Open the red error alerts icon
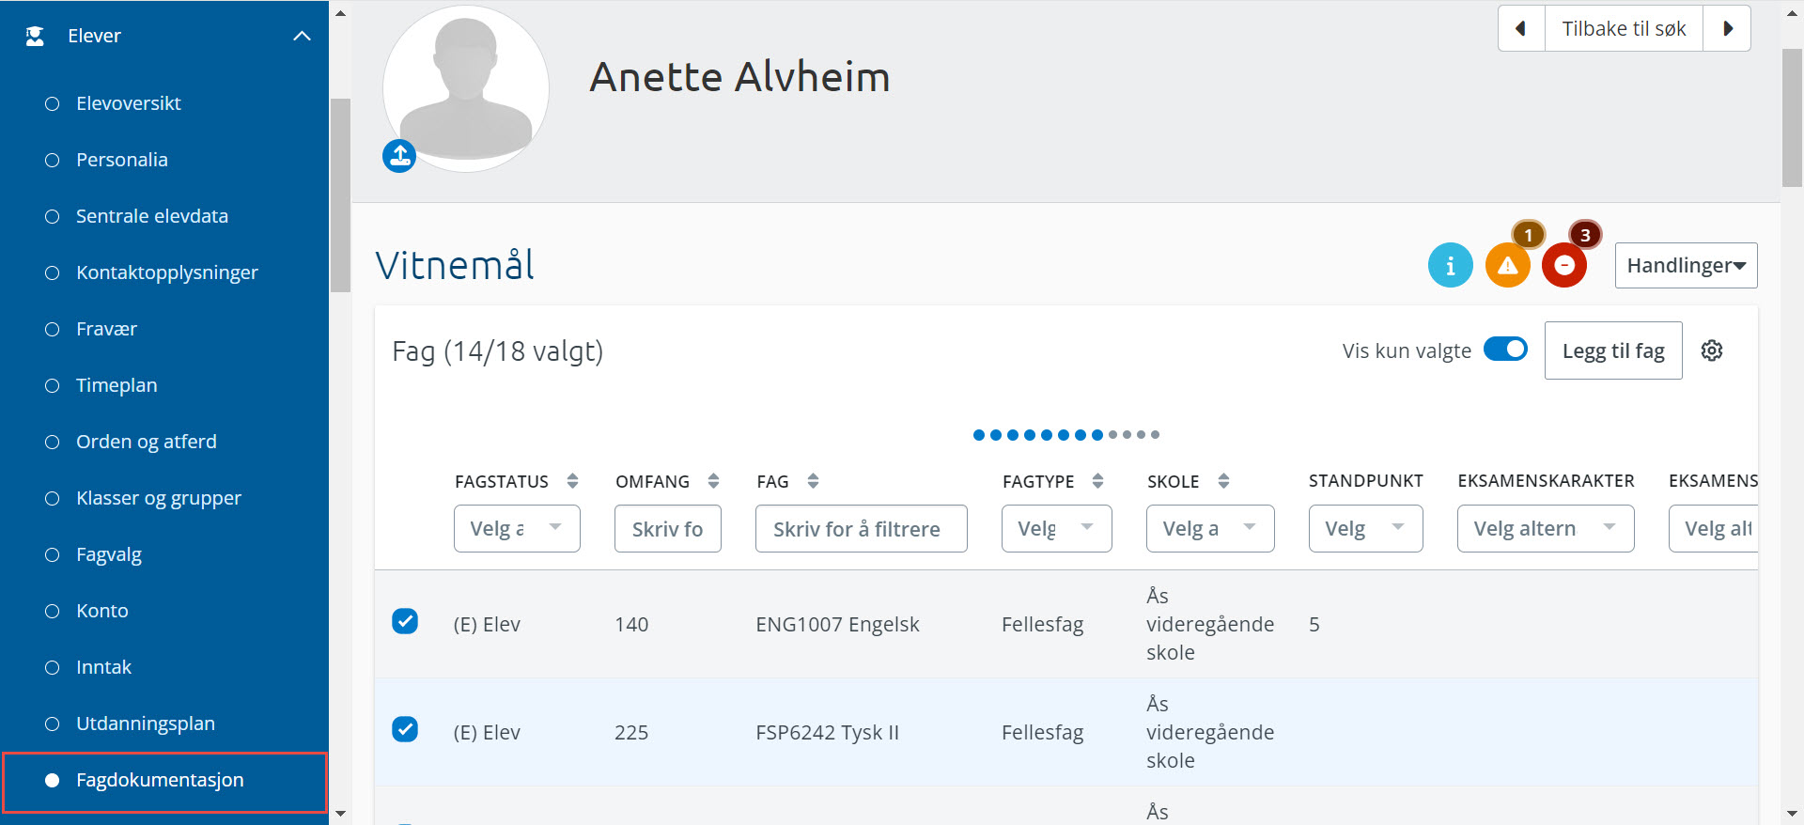This screenshot has height=825, width=1804. 1564,266
